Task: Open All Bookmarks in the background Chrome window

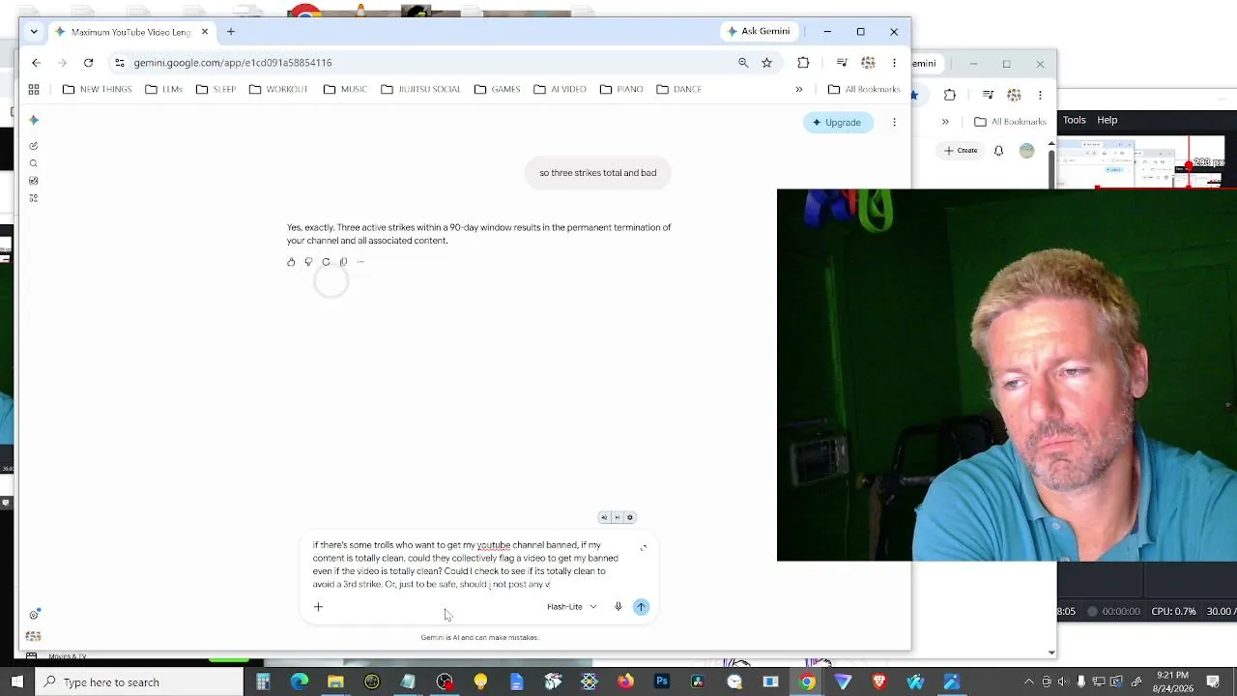Action: [x=1011, y=122]
